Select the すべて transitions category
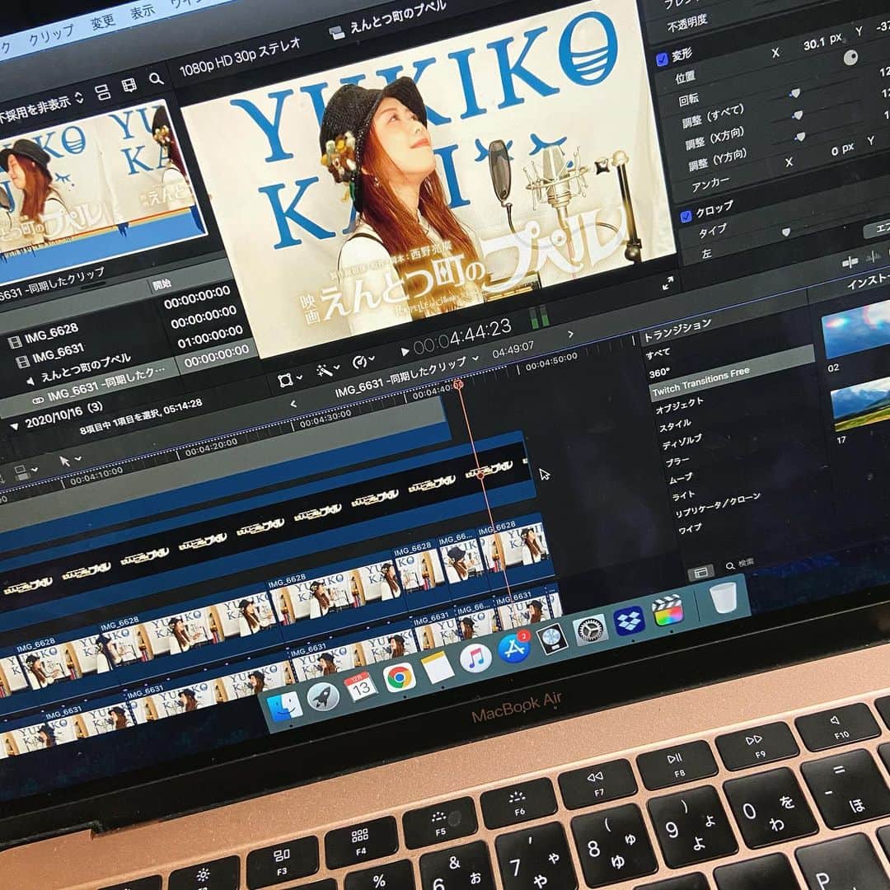This screenshot has height=890, width=890. [x=658, y=354]
